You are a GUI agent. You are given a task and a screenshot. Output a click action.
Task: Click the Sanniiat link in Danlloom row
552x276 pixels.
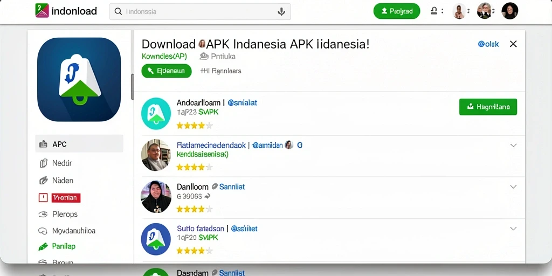pyautogui.click(x=232, y=187)
